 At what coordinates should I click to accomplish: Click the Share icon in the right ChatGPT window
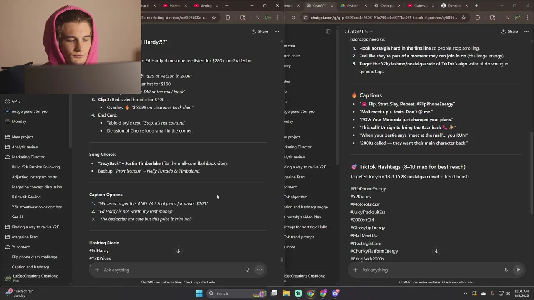[x=504, y=32]
